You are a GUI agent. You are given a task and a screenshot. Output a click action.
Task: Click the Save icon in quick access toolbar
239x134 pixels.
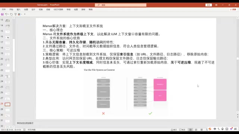(2, 14)
